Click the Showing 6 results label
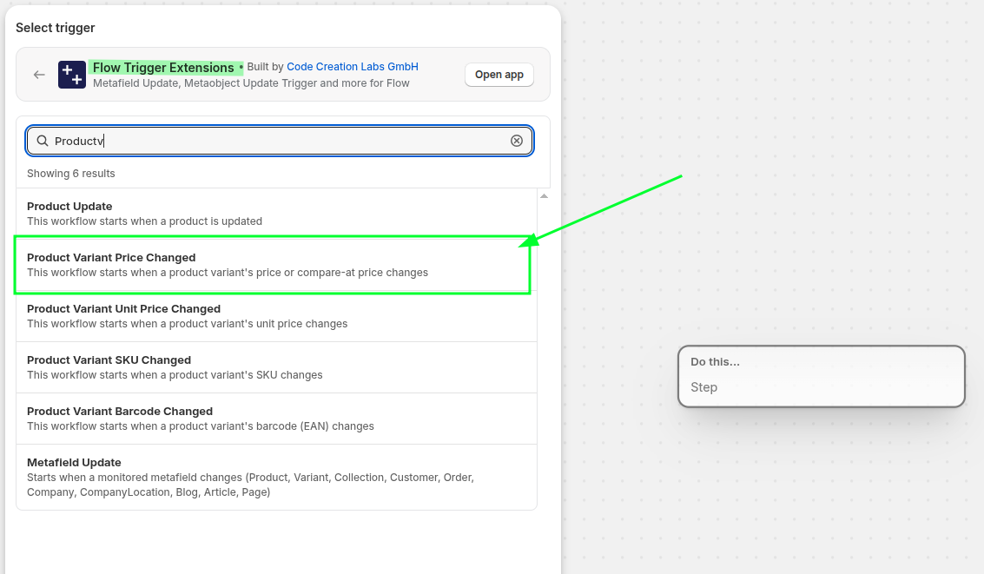This screenshot has width=984, height=574. coord(71,174)
